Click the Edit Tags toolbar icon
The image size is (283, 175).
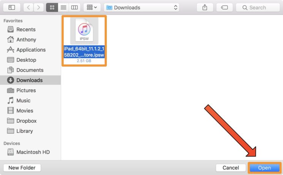pos(225,7)
